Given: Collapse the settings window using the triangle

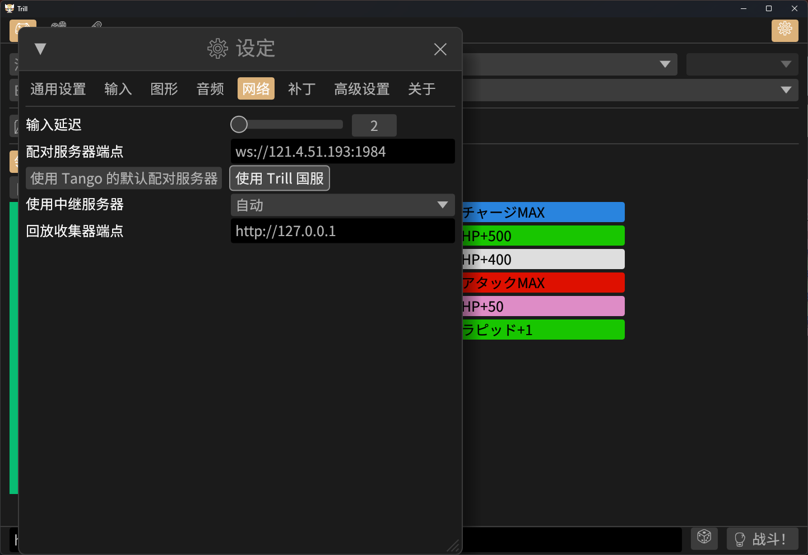Looking at the screenshot, I should [x=40, y=49].
